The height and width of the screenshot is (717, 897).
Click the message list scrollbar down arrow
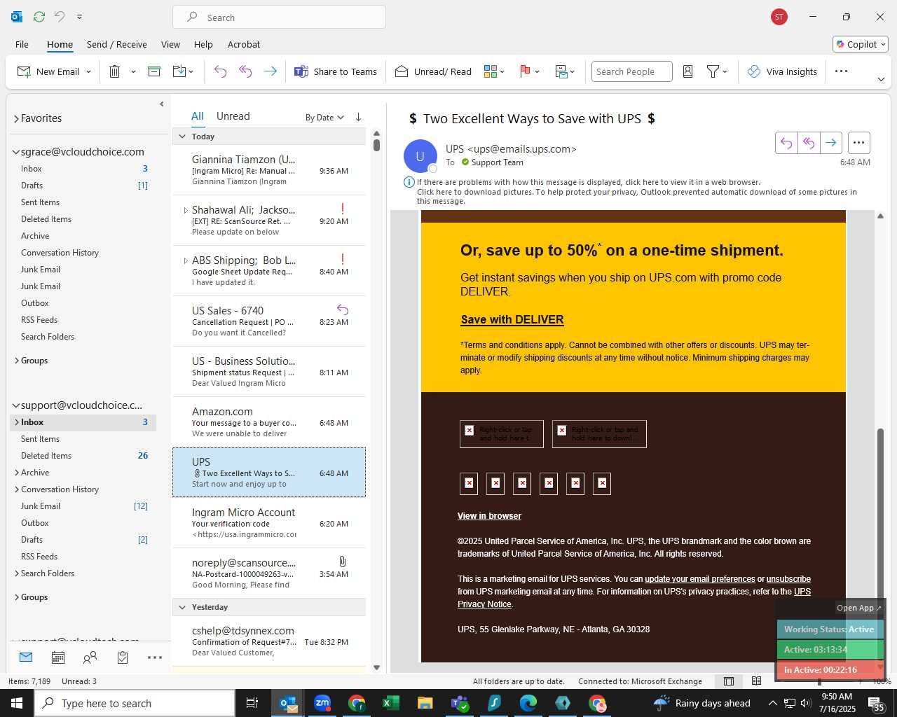(x=376, y=667)
